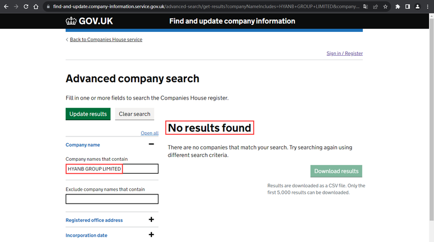Image resolution: width=434 pixels, height=242 pixels.
Task: Click the Clear search button
Action: (135, 114)
